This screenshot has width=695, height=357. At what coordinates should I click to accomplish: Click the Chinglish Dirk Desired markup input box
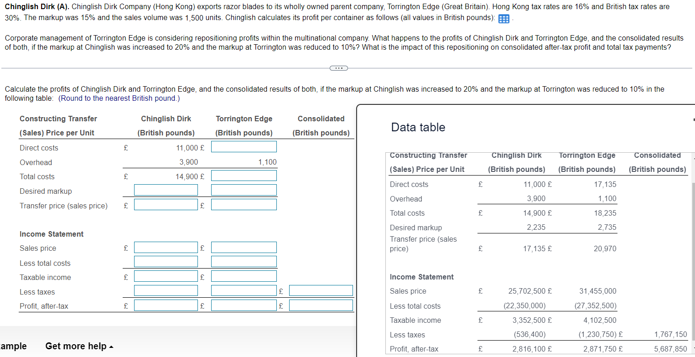coord(166,190)
